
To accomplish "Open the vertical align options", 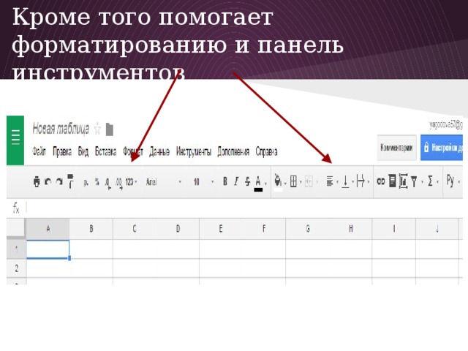I will (345, 181).
